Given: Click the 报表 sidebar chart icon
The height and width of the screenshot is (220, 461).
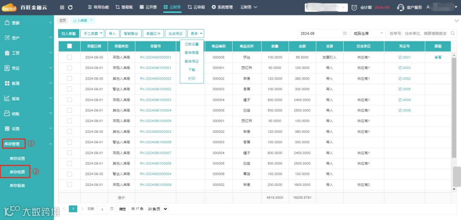Looking at the screenshot, I should pos(8,98).
